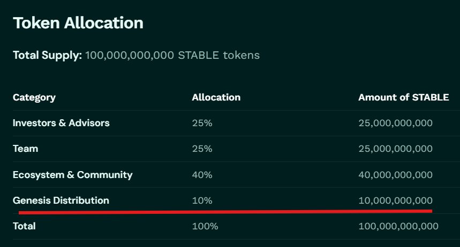
Task: Select the 10% allocation value
Action: coord(202,200)
